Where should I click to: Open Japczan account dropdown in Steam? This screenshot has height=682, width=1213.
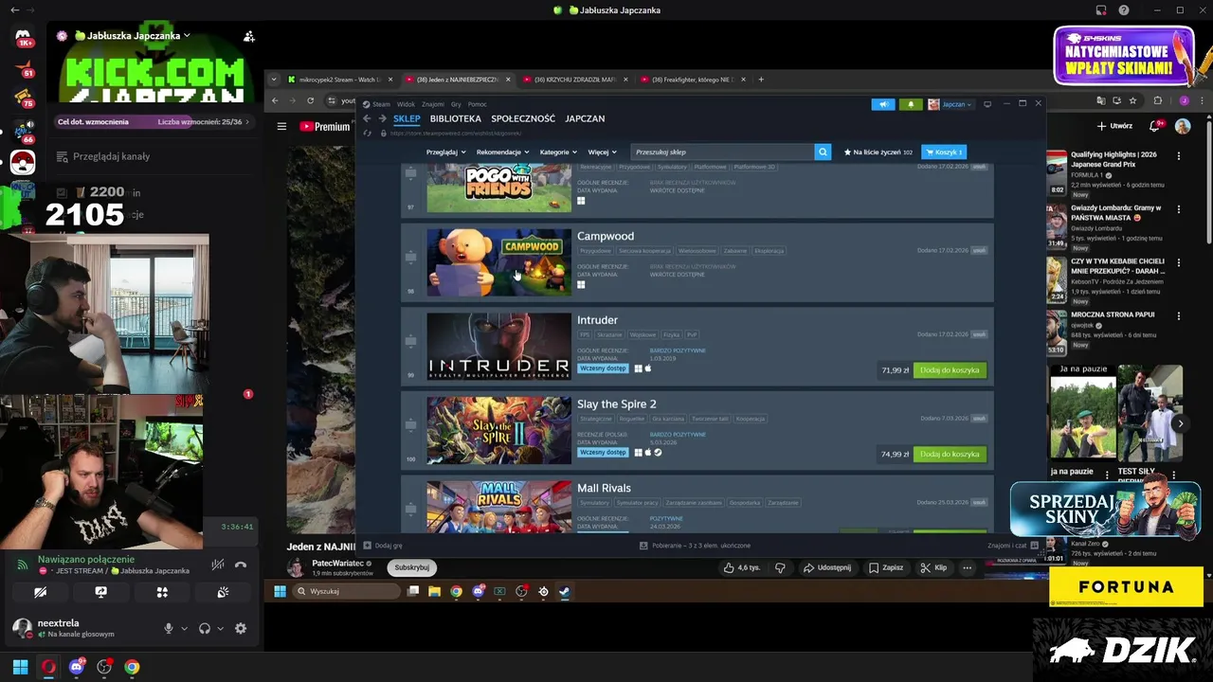950,104
